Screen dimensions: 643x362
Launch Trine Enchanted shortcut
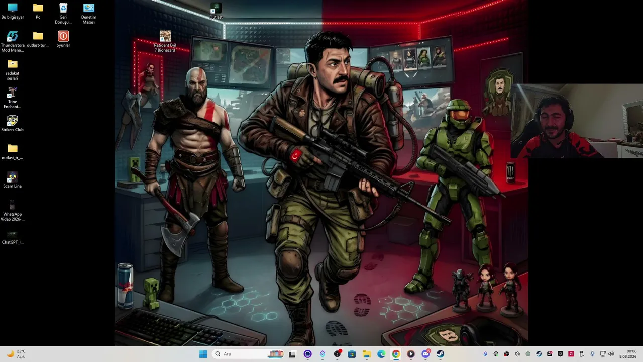pyautogui.click(x=13, y=98)
